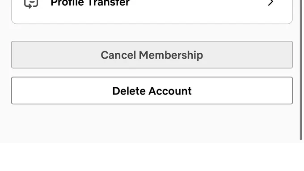
Task: Click the Profile Transfer greater-than arrow
Action: click(270, 3)
